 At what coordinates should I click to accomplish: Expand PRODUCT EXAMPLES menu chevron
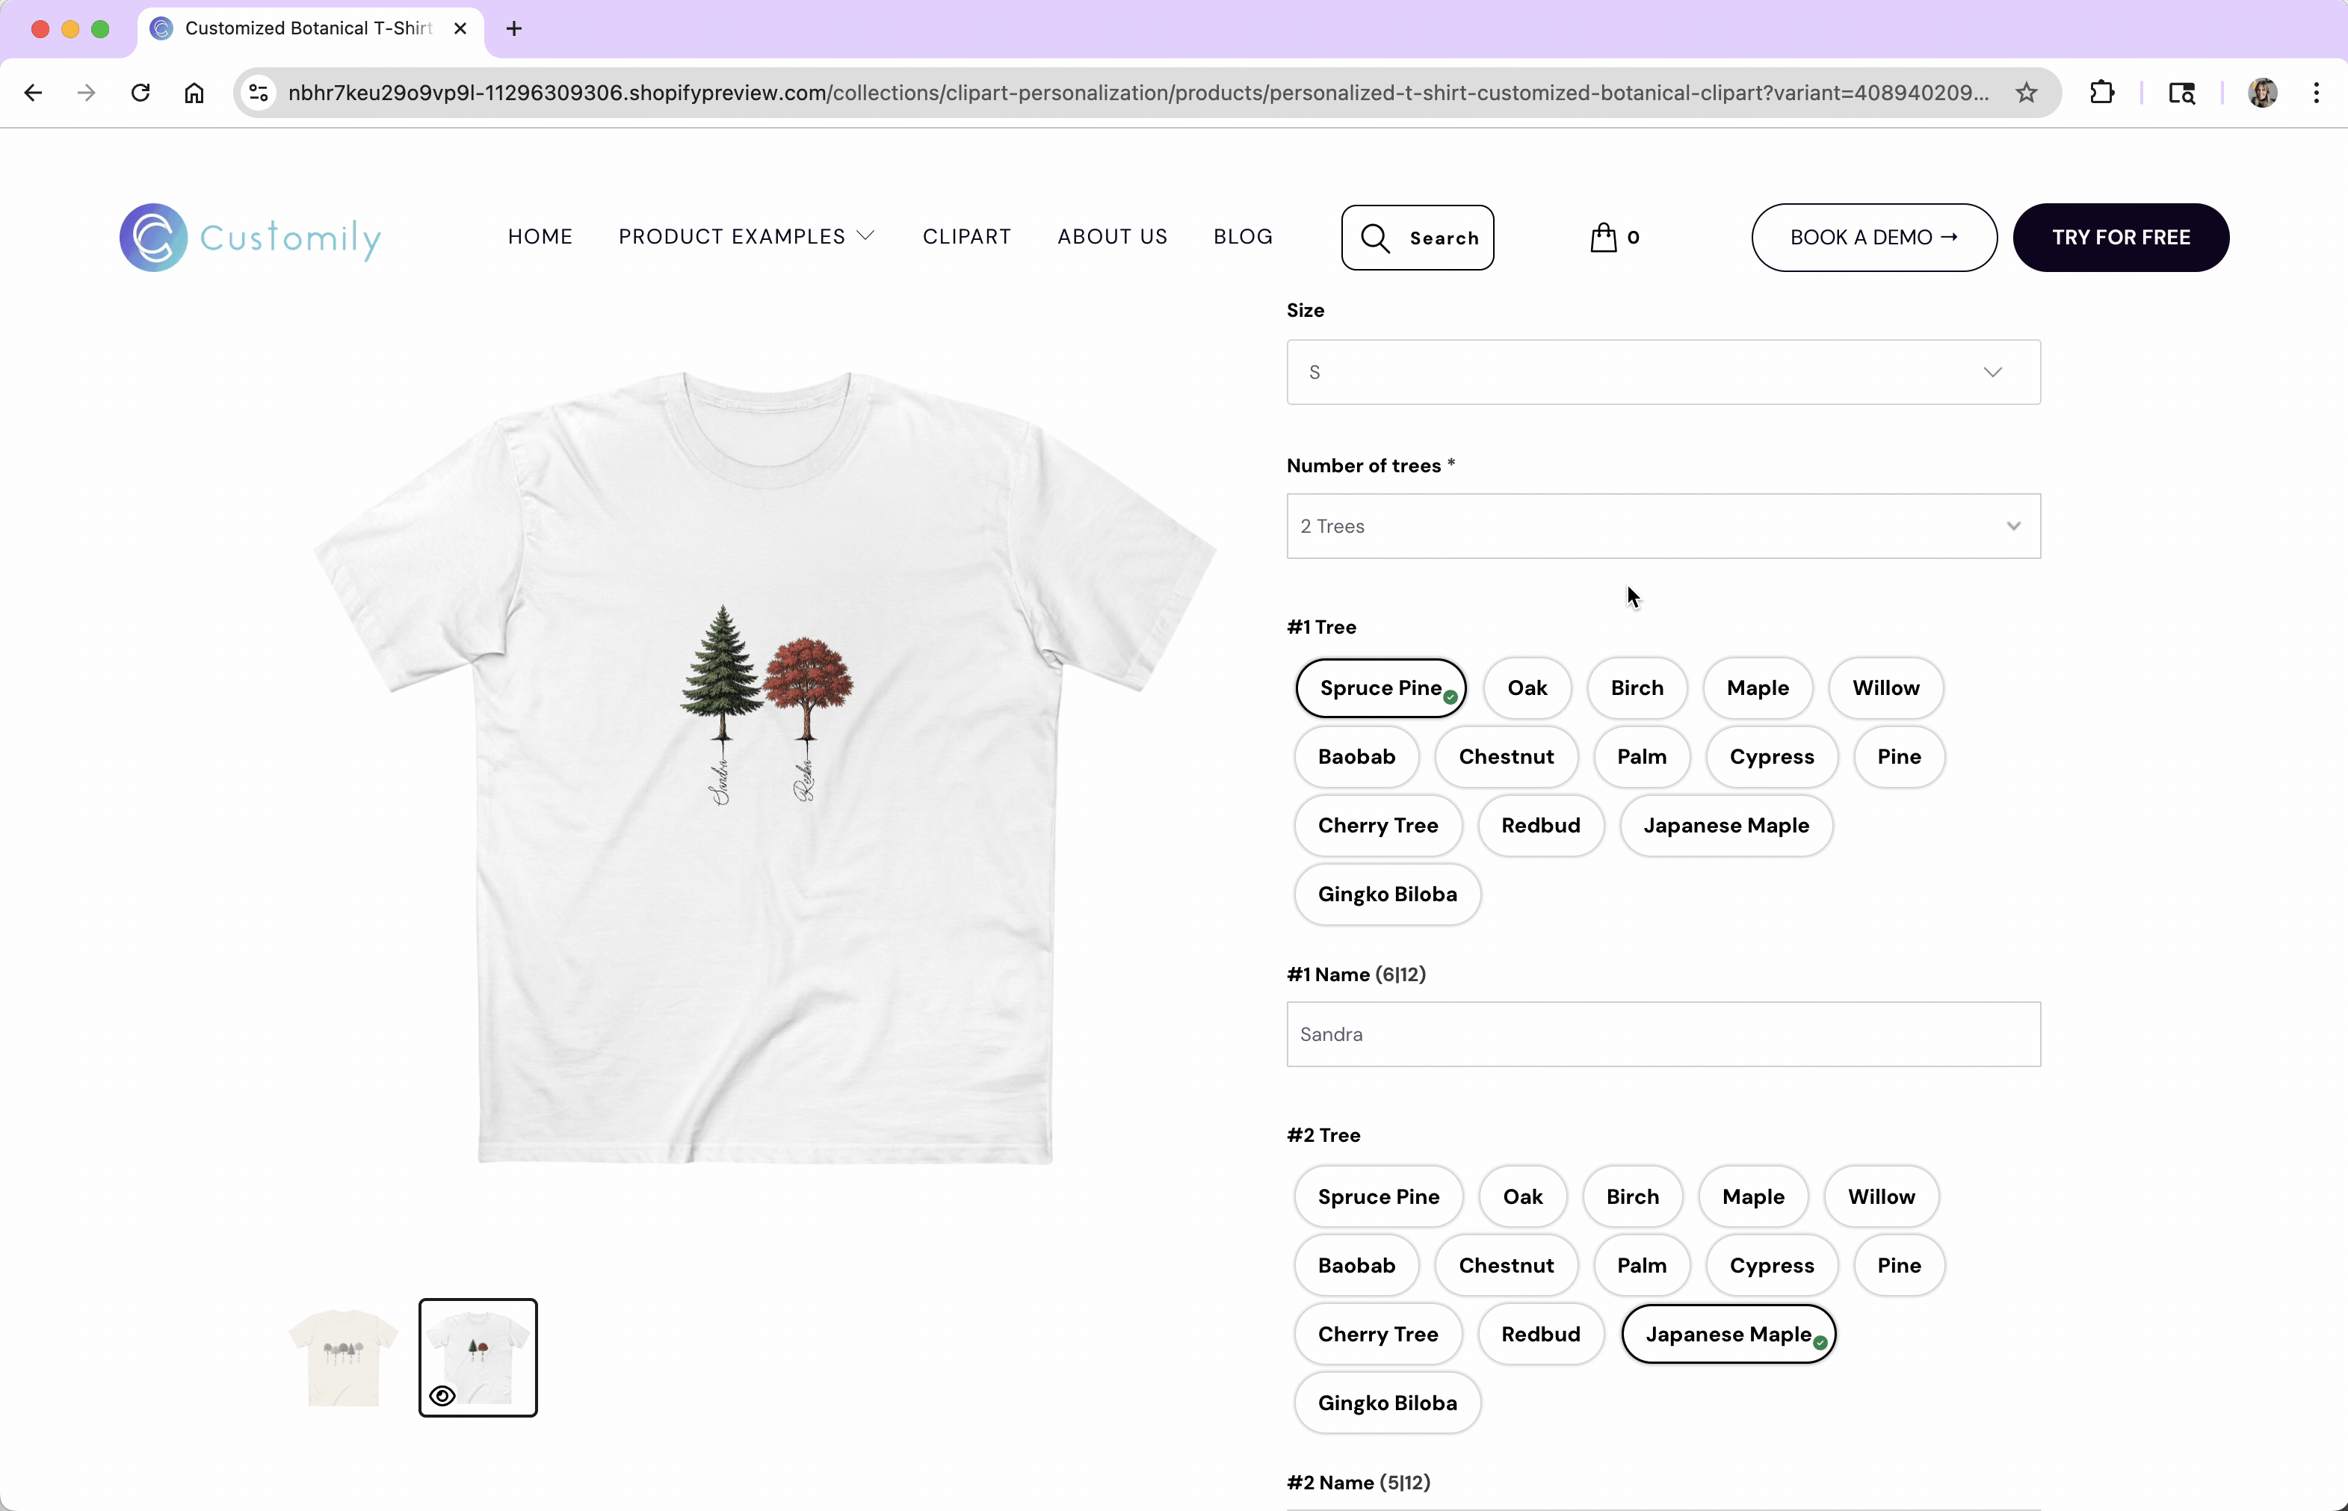pyautogui.click(x=865, y=236)
